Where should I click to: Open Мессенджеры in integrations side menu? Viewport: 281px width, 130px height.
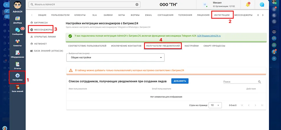click(x=41, y=30)
